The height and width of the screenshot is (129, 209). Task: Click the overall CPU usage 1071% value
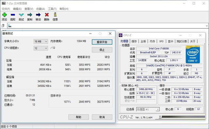(x=67, y=102)
